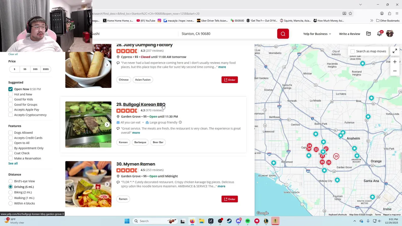Open the Firefox extensions puzzle icon
Screen dimensions: 402x226
coord(389,13)
